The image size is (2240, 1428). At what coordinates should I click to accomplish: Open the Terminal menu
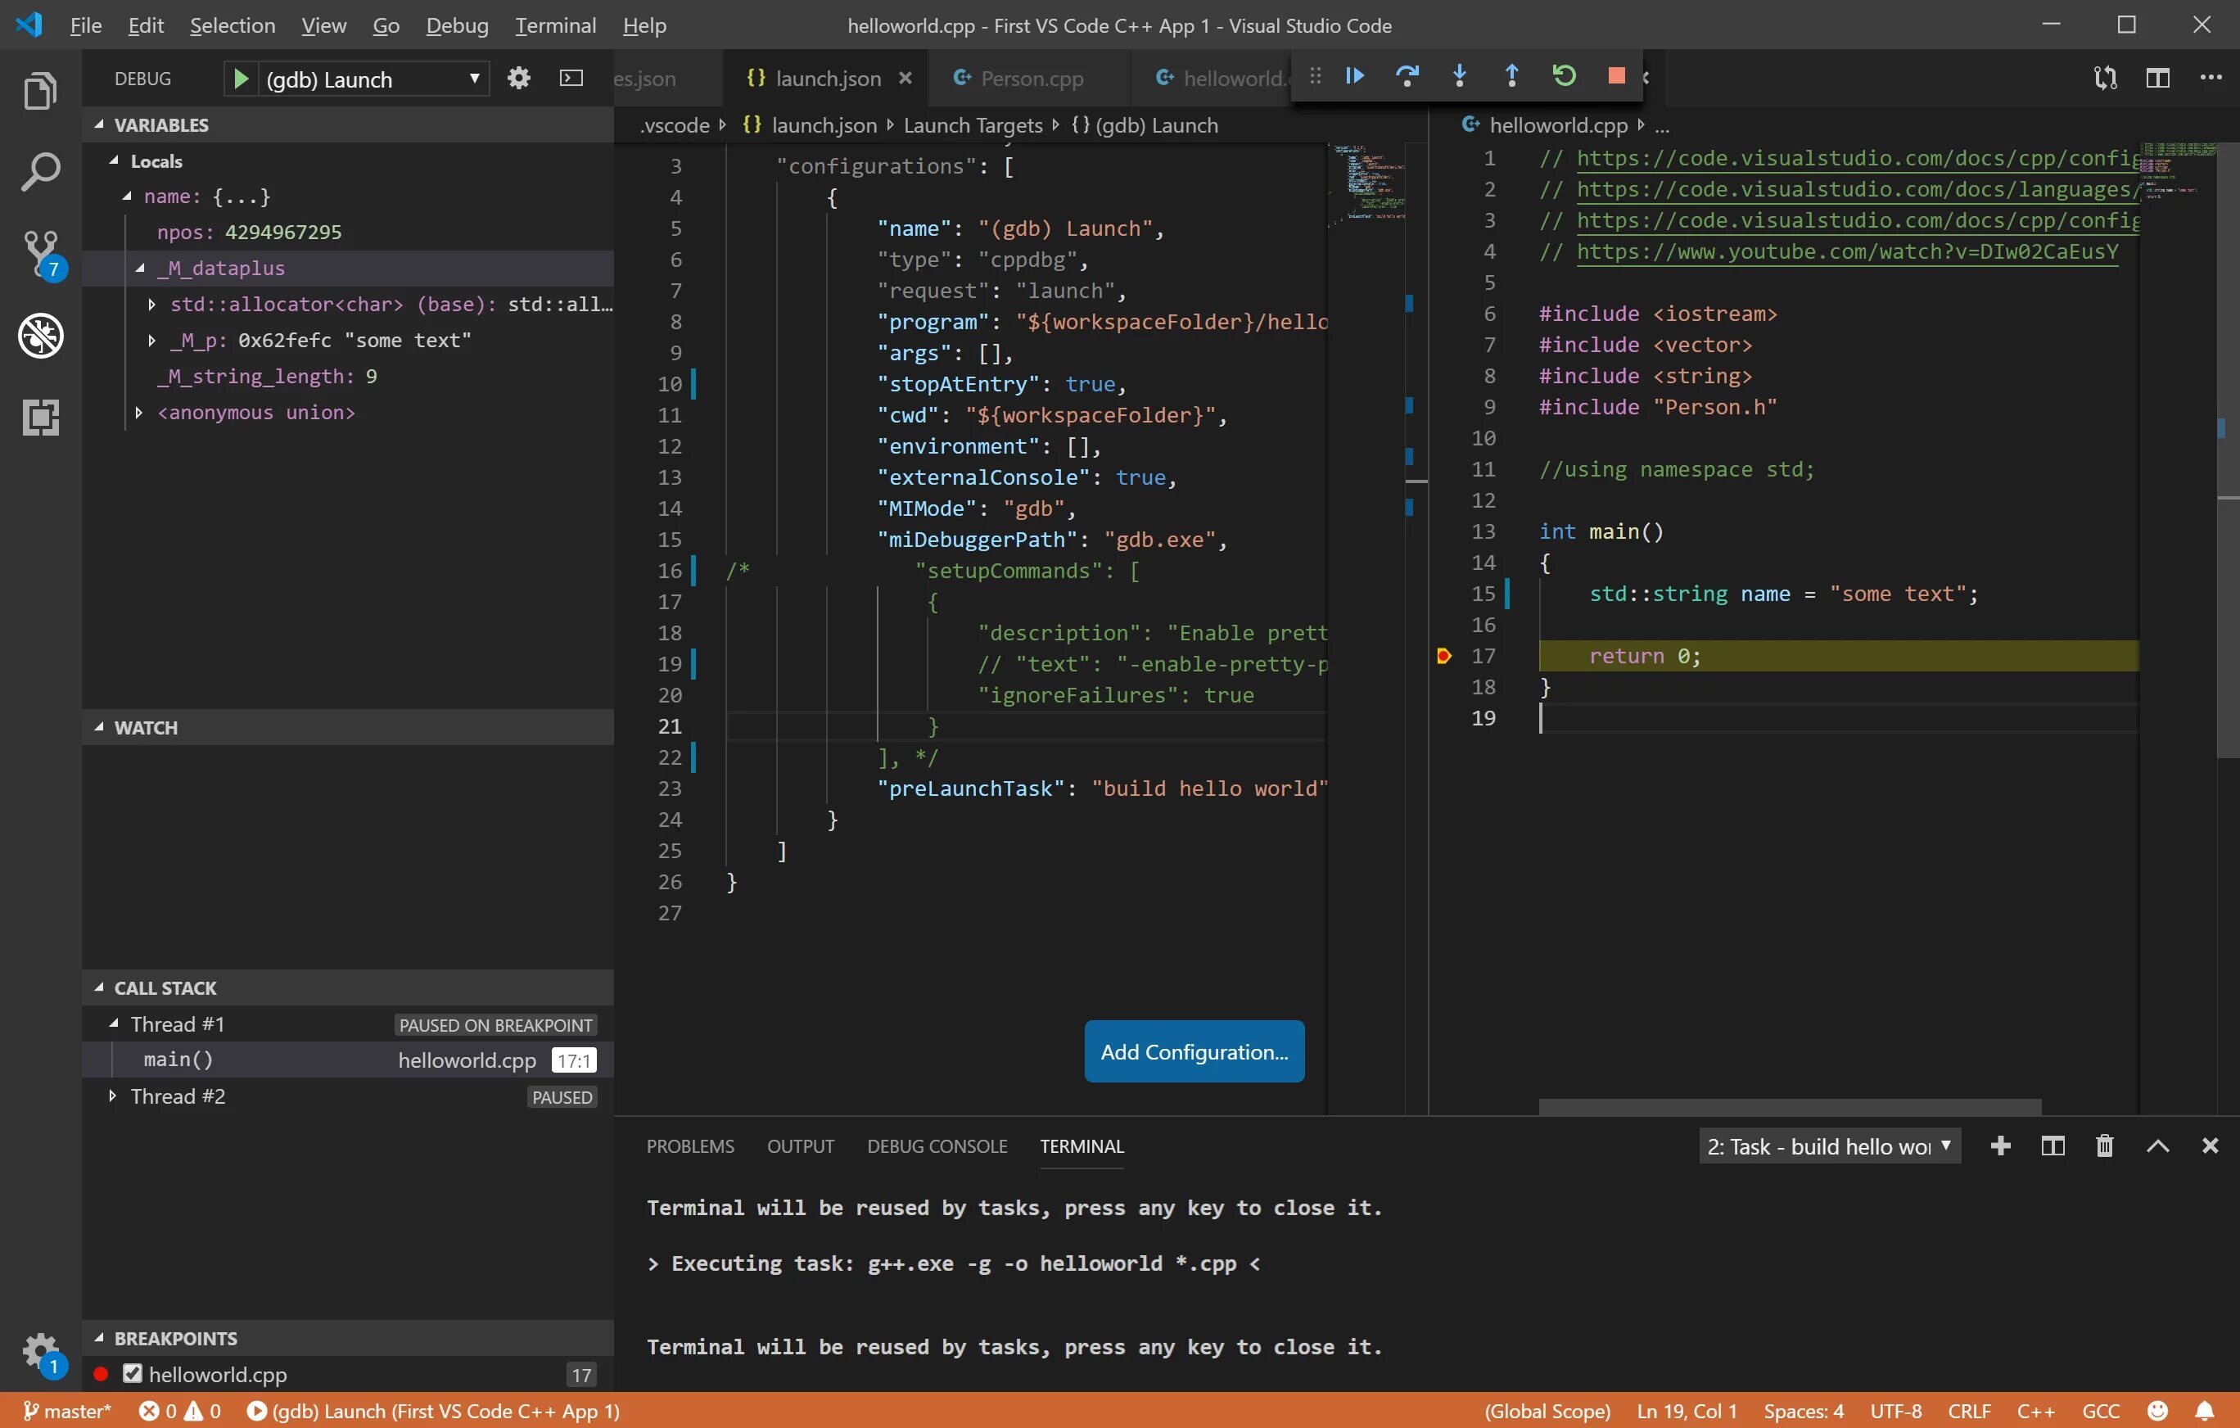tap(555, 25)
